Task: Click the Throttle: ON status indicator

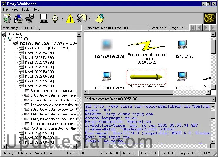Action: pos(149,153)
